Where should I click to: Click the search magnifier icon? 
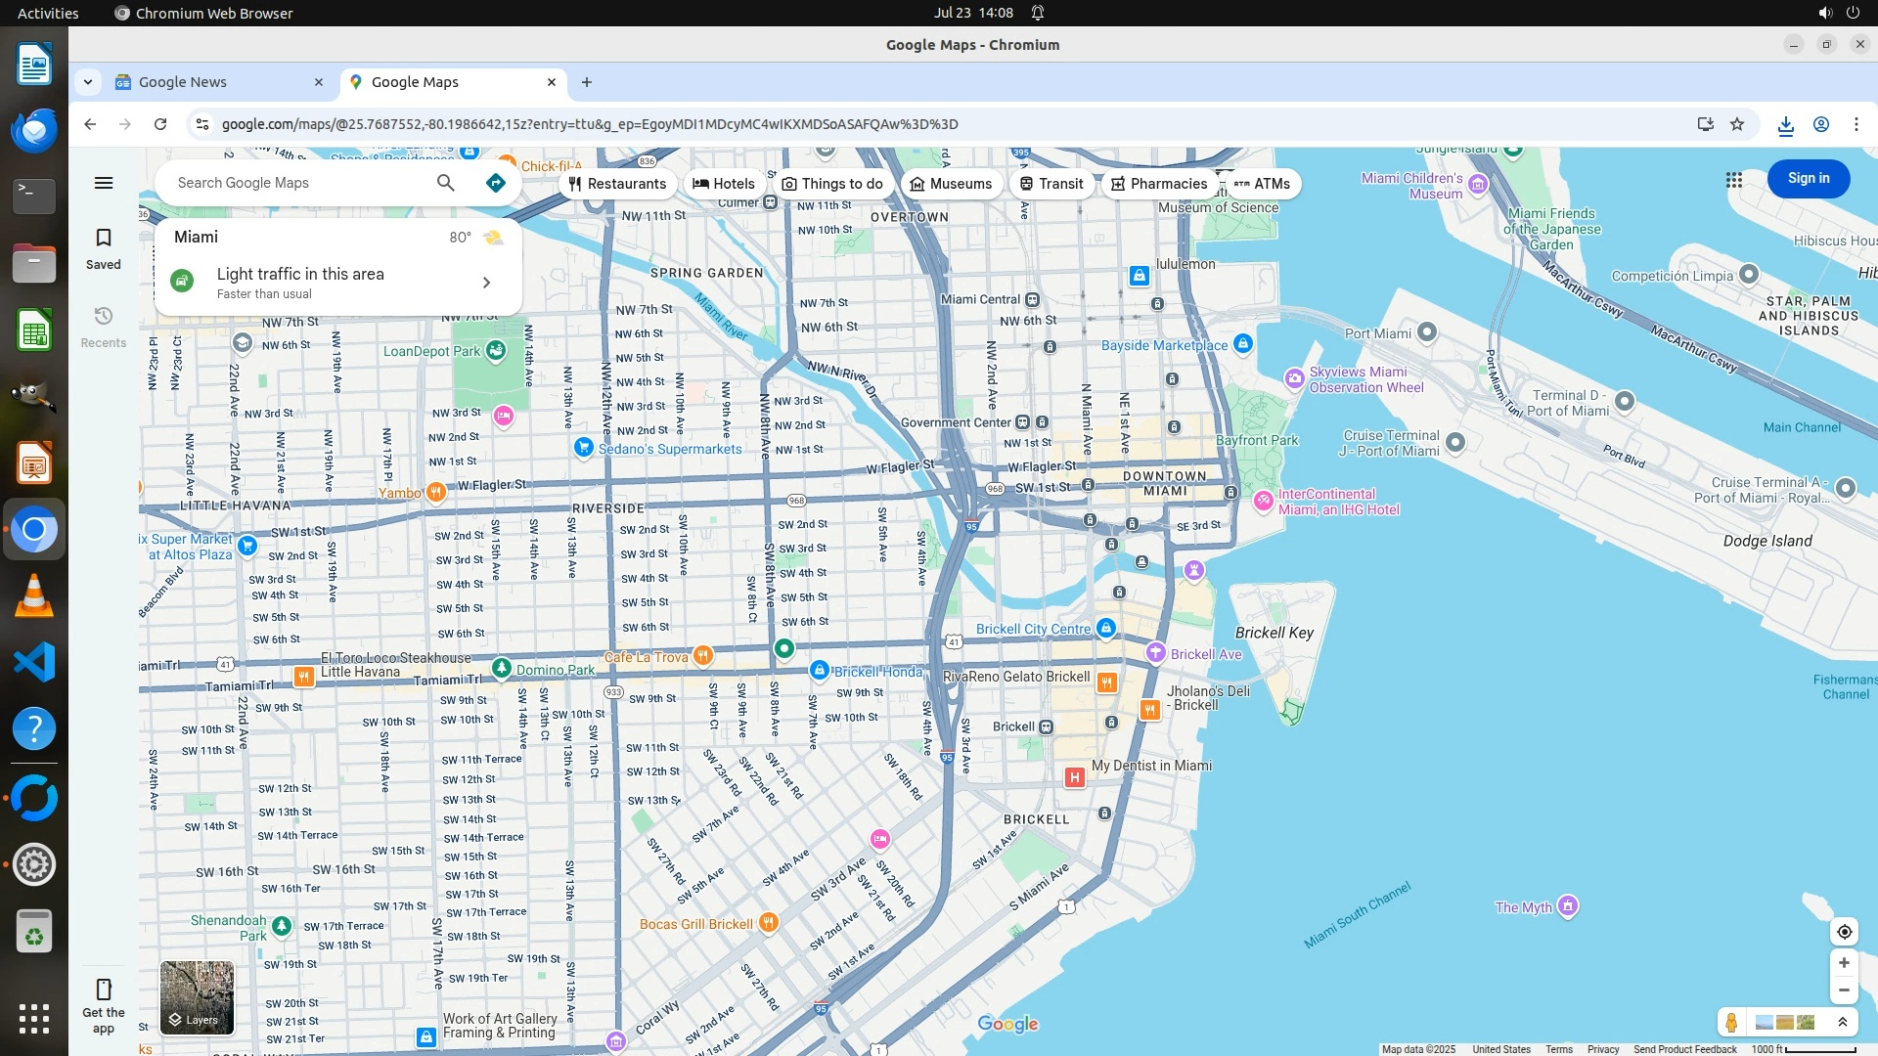point(446,183)
